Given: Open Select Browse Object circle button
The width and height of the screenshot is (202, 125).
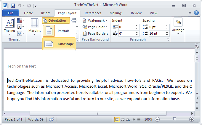Looking at the screenshot, I should tap(197, 103).
